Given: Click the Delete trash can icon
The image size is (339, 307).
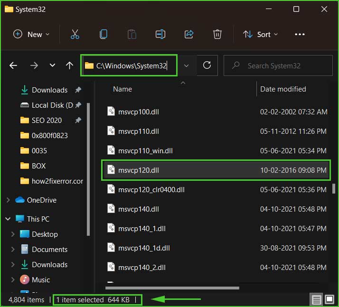Looking at the screenshot, I should 217,34.
